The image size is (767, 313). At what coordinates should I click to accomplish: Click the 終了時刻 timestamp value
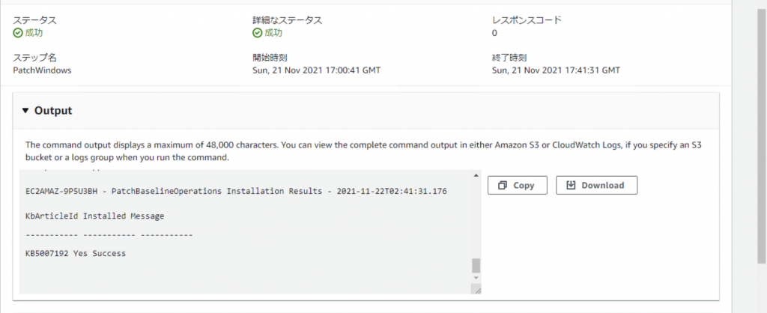(557, 70)
